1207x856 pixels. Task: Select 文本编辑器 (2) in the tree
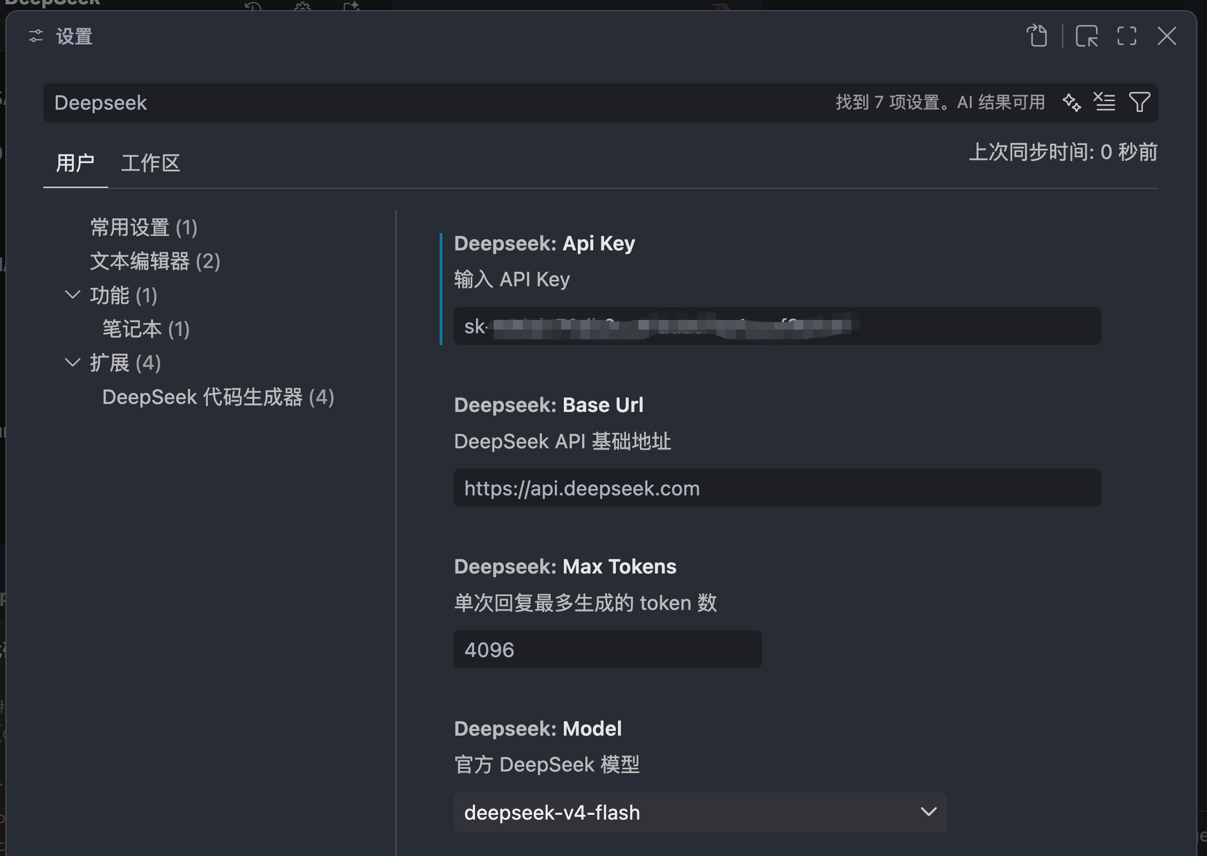click(x=155, y=262)
